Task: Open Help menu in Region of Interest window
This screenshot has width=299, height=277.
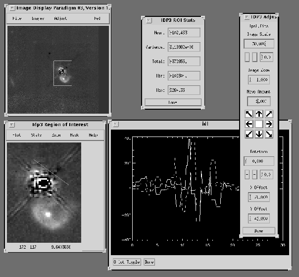Action: [x=93, y=135]
